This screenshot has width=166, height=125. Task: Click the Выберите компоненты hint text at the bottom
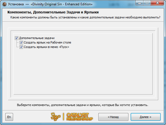82,105
